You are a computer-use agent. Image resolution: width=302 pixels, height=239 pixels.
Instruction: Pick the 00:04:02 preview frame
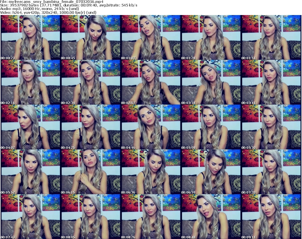pyautogui.click(x=30, y=127)
